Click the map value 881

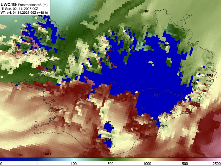[147, 11]
